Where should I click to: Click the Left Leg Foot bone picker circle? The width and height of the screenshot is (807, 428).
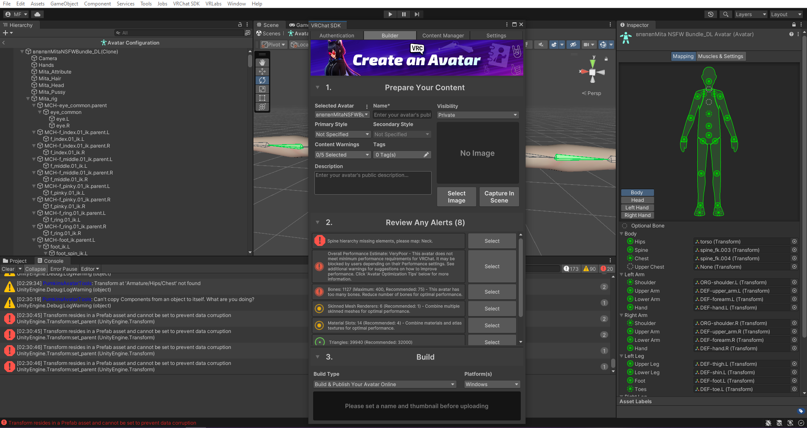click(794, 381)
